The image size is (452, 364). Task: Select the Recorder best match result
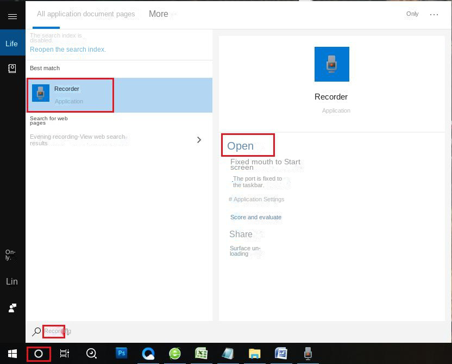coord(120,95)
